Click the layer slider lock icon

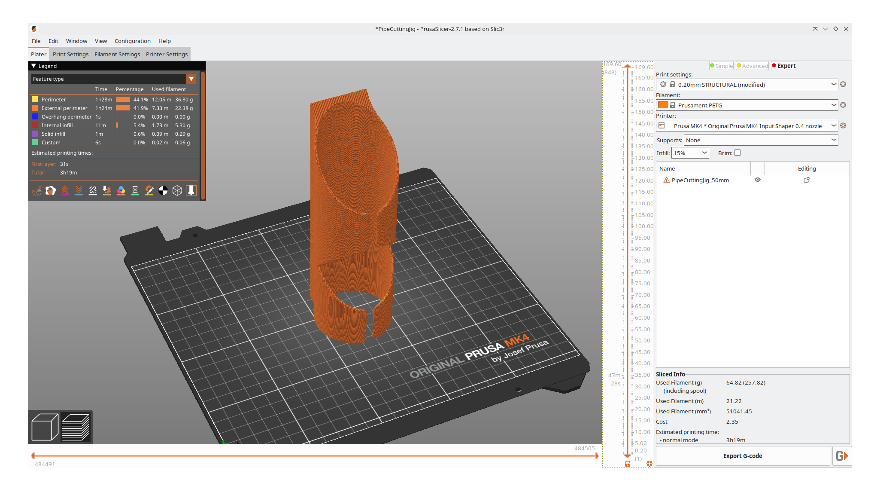(628, 464)
